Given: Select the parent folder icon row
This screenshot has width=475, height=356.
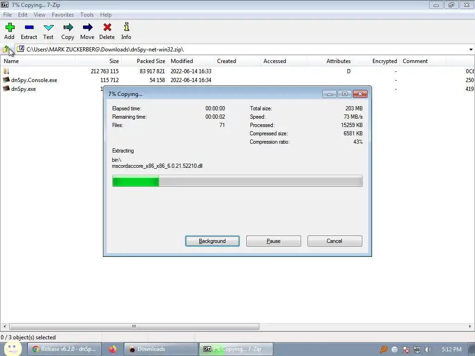Looking at the screenshot, I should coord(6,71).
